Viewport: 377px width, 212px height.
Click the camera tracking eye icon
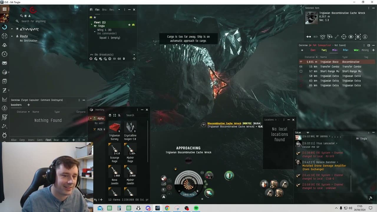point(358,37)
